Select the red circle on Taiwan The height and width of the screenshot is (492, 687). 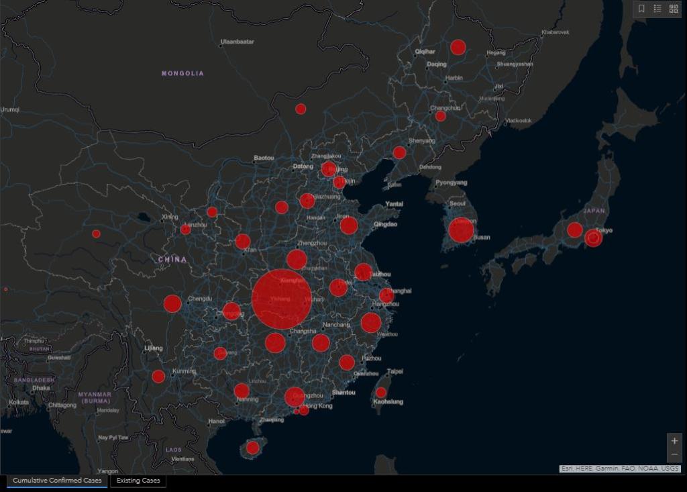(380, 393)
